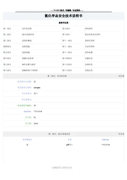Select 其他信息 in the contents table

89,70
